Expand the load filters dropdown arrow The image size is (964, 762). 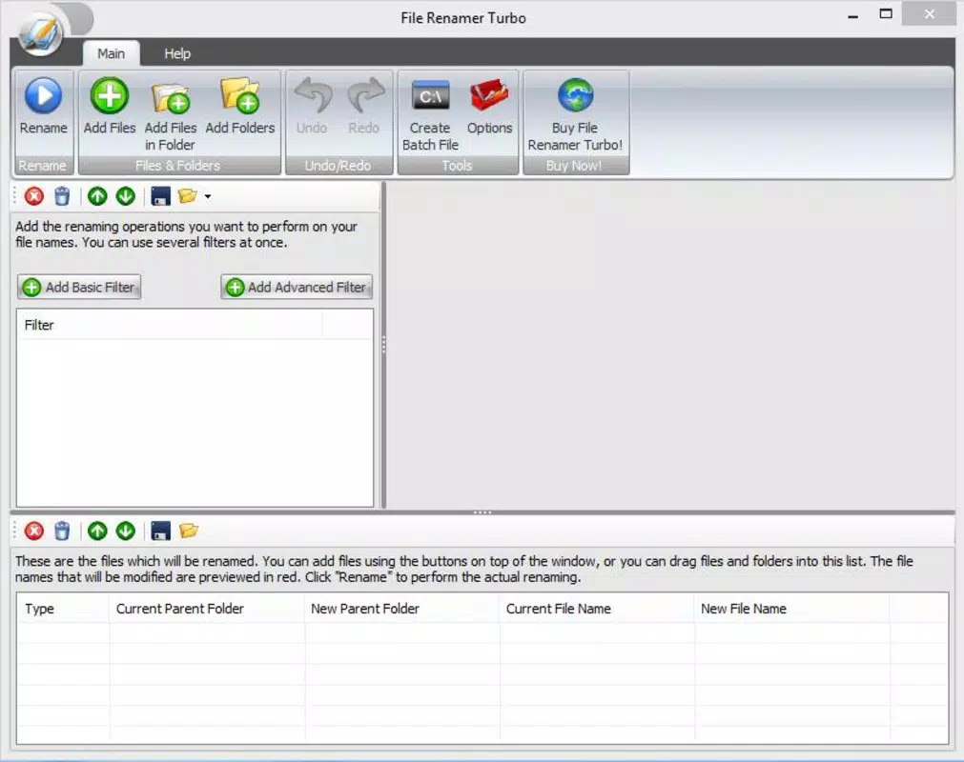point(208,196)
